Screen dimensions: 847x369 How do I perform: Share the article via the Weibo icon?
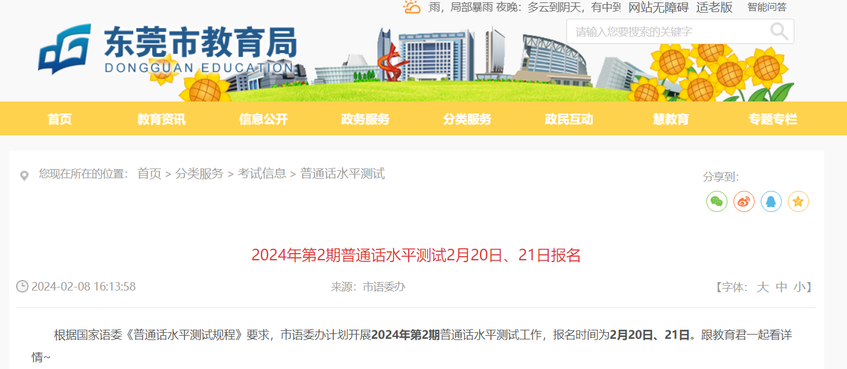744,201
